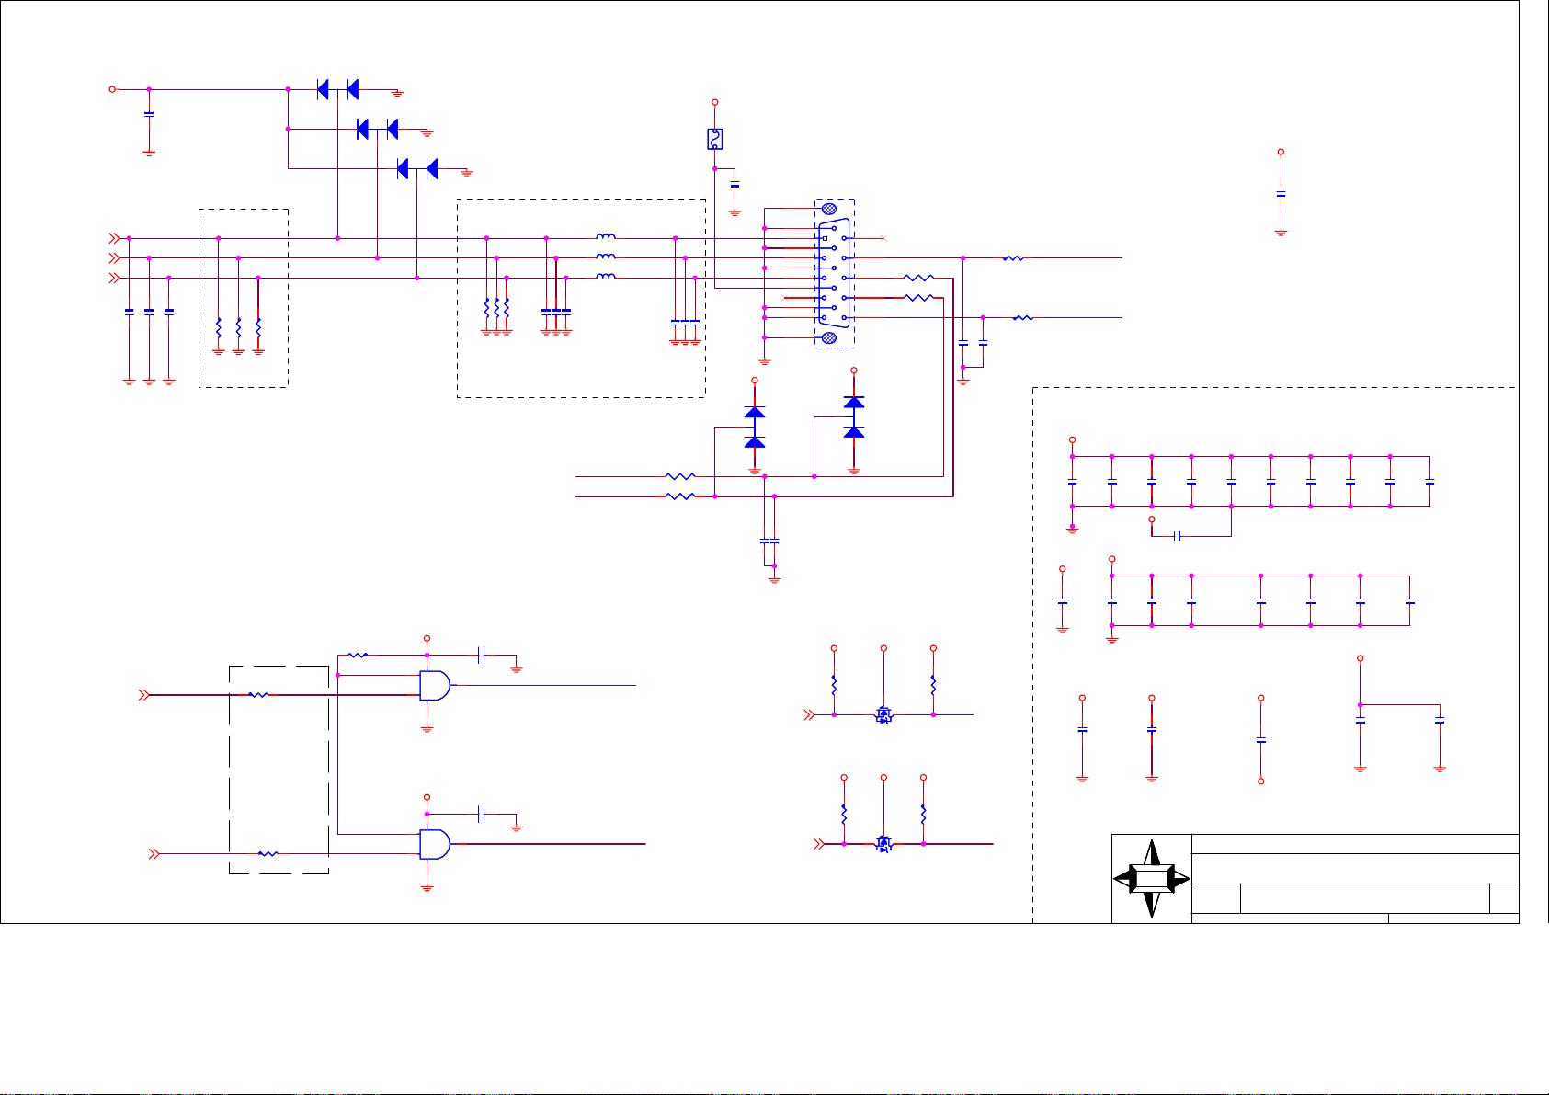Select the fuse symbol above the connector
This screenshot has height=1095, width=1549.
click(x=714, y=139)
